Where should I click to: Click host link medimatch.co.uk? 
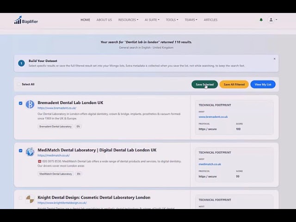(x=210, y=164)
